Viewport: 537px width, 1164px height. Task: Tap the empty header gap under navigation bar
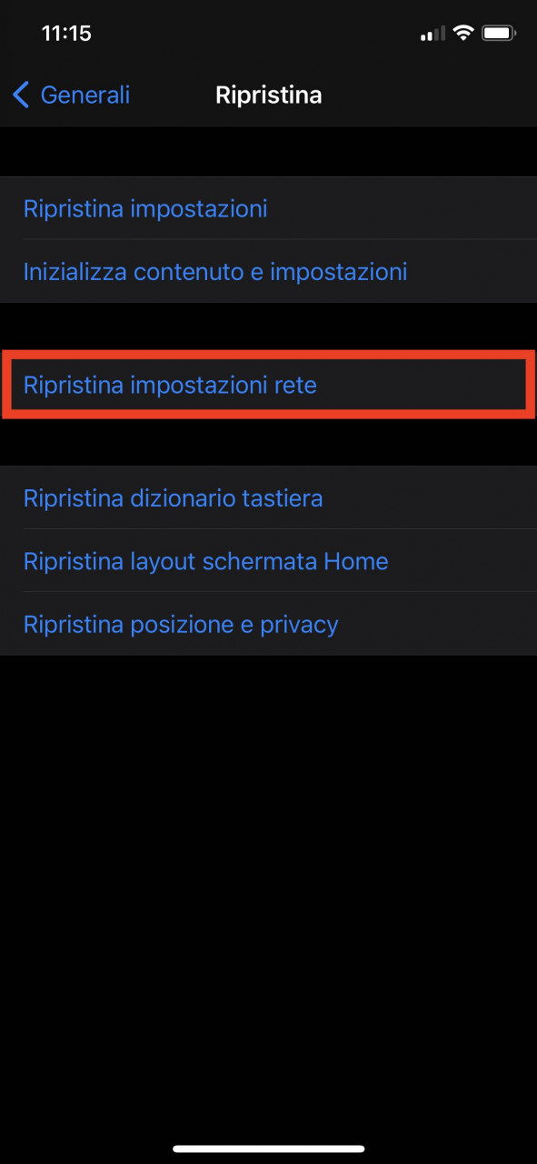[268, 151]
